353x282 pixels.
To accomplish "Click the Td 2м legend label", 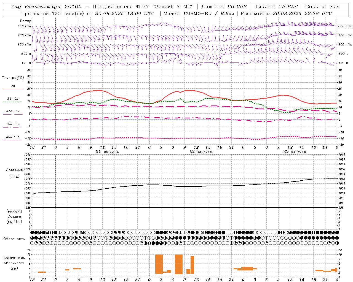I will (13, 99).
